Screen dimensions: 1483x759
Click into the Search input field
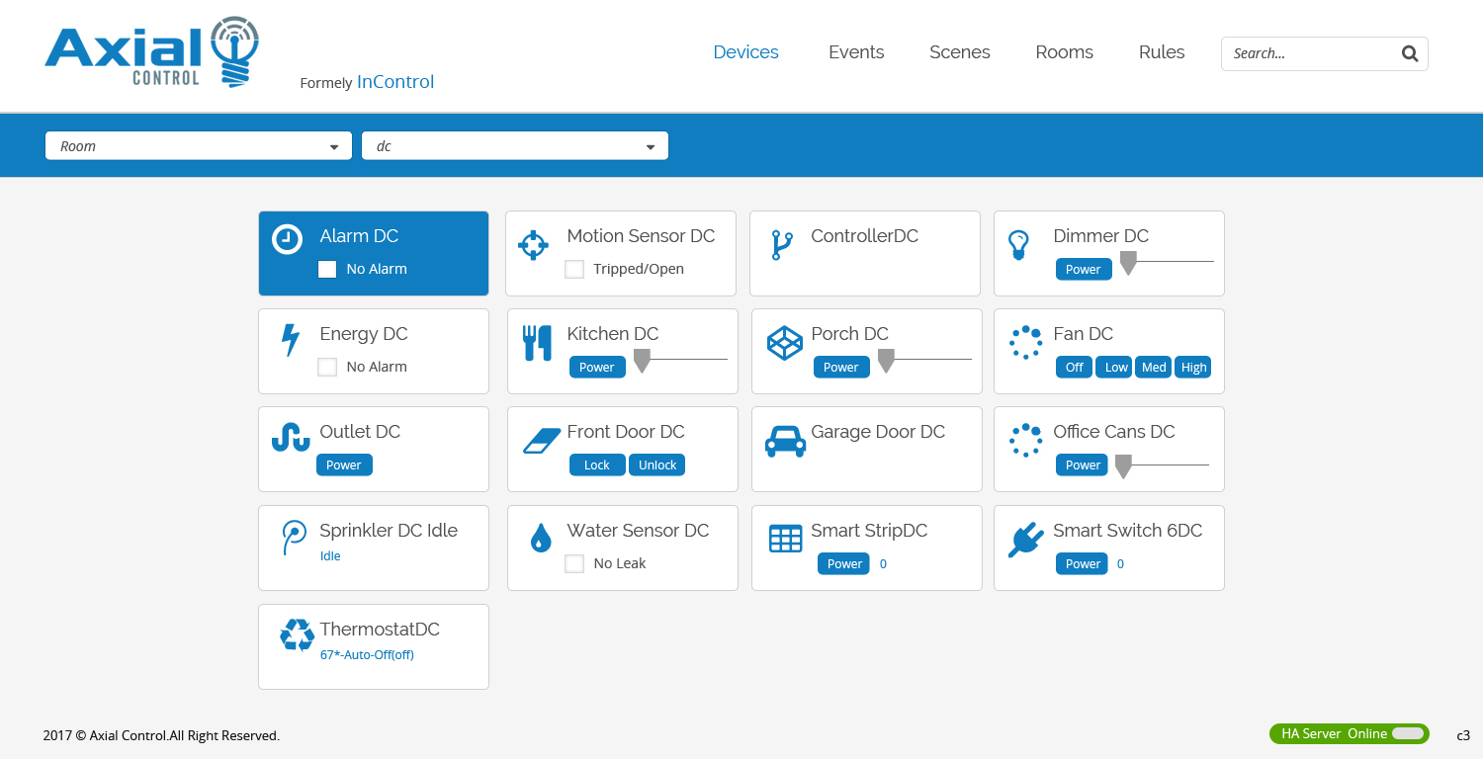(x=1310, y=53)
